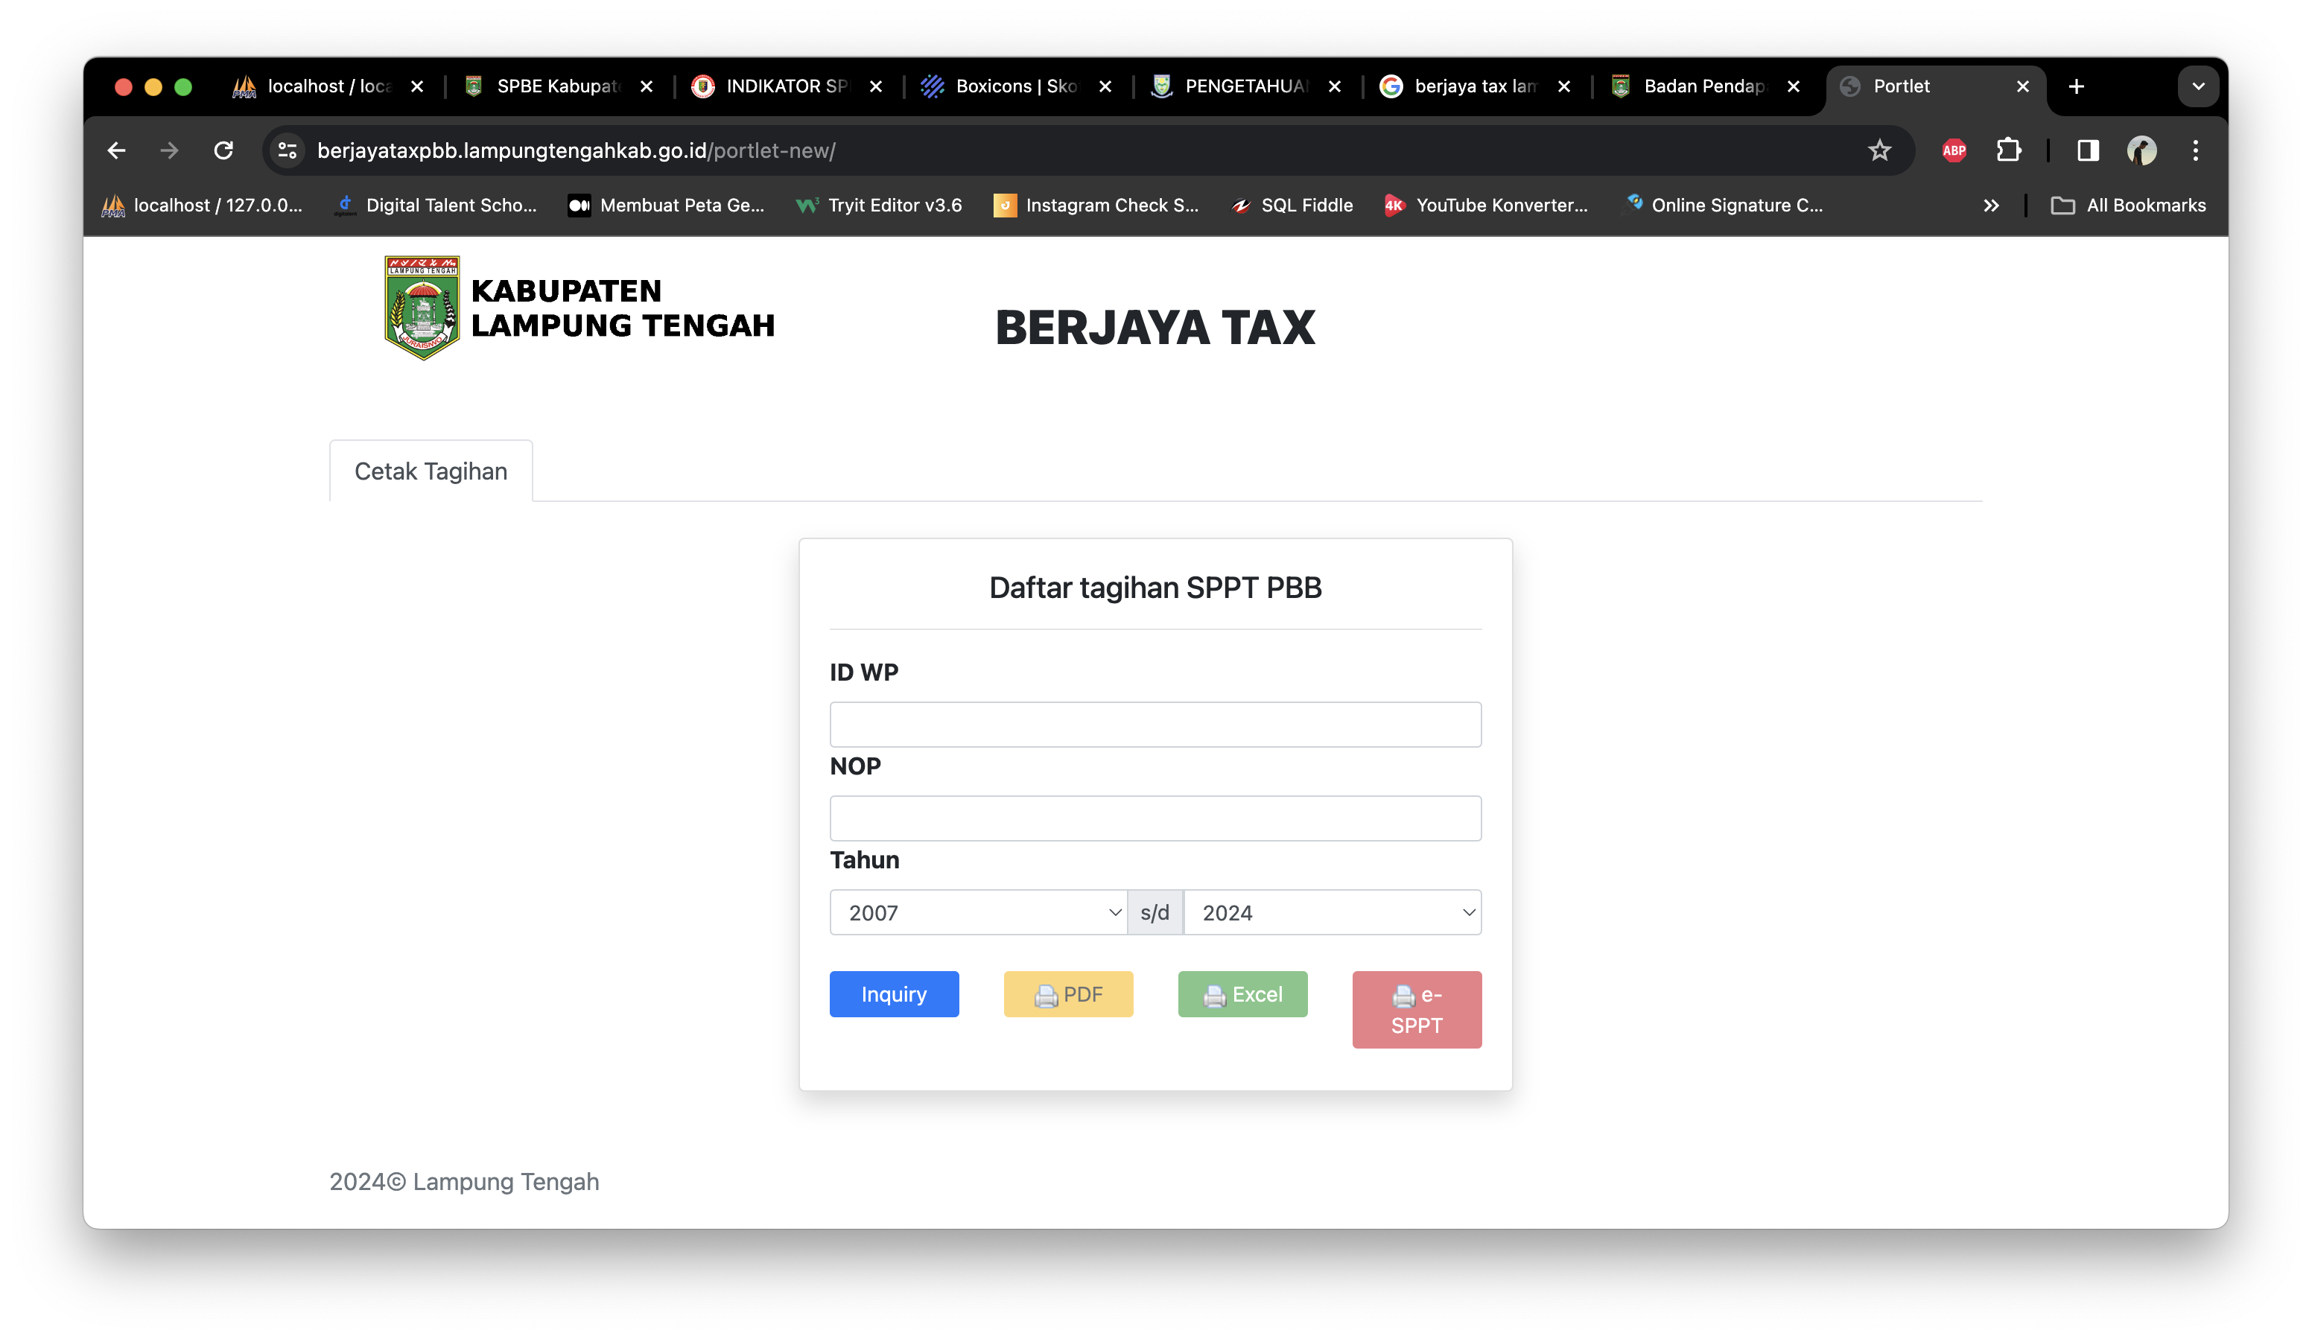Select the Cetak Tagihan tab

tap(431, 471)
